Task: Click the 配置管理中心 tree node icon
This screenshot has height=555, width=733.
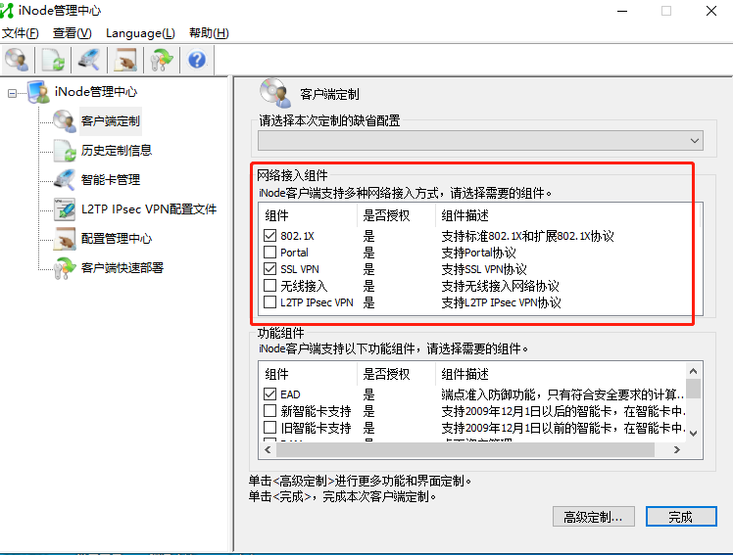Action: pos(64,239)
